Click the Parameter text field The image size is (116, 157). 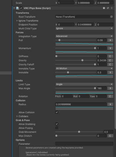(84, 144)
